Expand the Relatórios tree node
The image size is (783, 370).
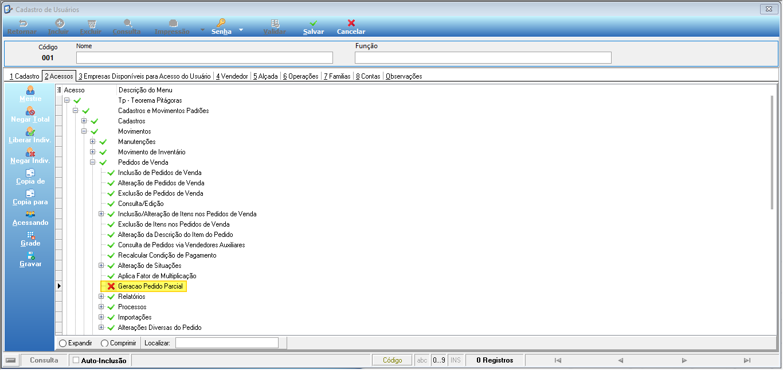pyautogui.click(x=101, y=297)
